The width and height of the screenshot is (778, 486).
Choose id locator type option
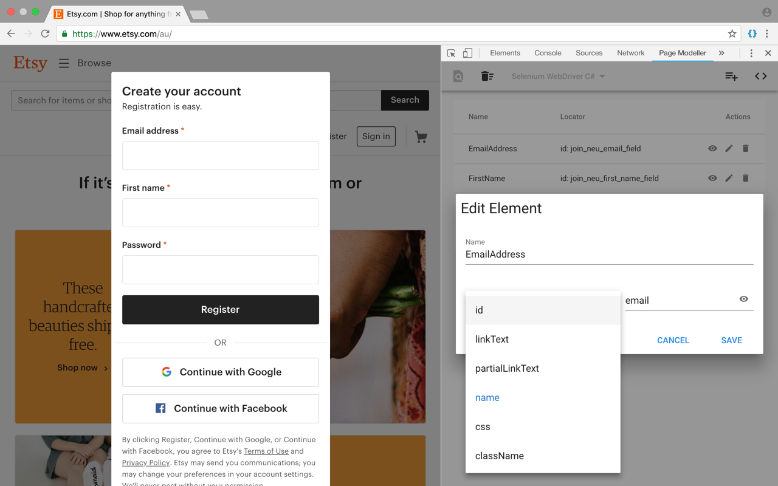click(x=543, y=310)
